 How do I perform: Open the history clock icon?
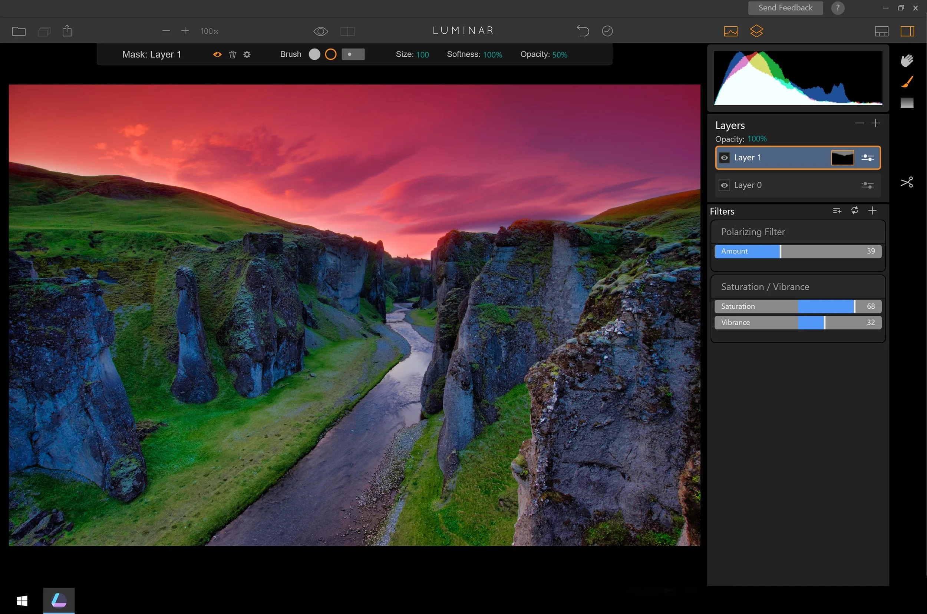607,30
